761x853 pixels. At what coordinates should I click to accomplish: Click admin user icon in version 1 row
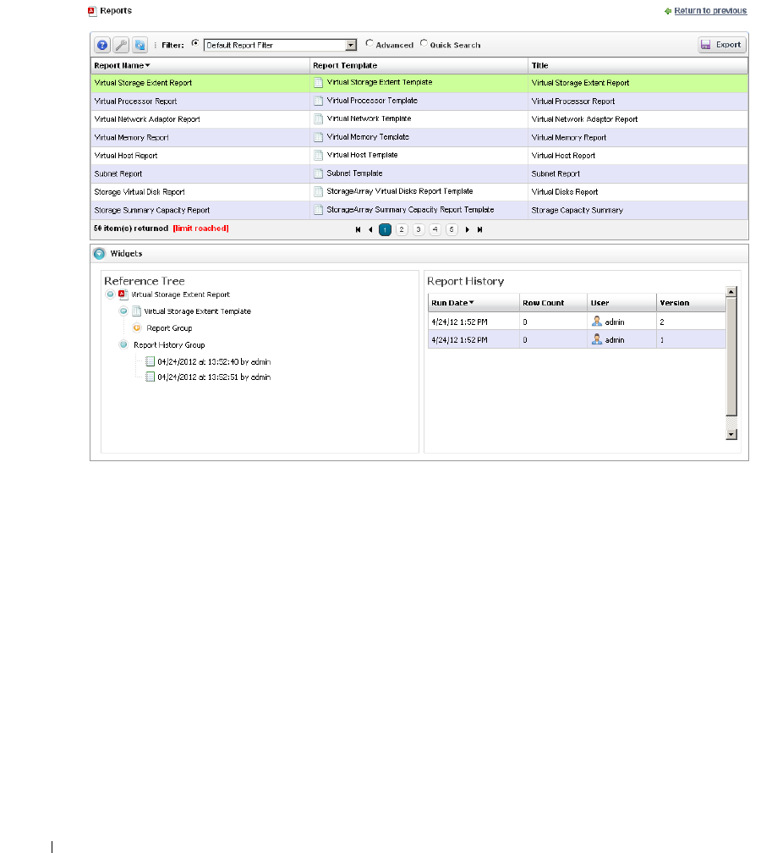(x=597, y=339)
